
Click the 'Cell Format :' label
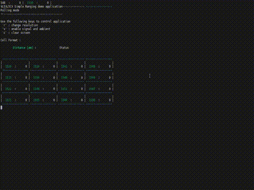11,40
